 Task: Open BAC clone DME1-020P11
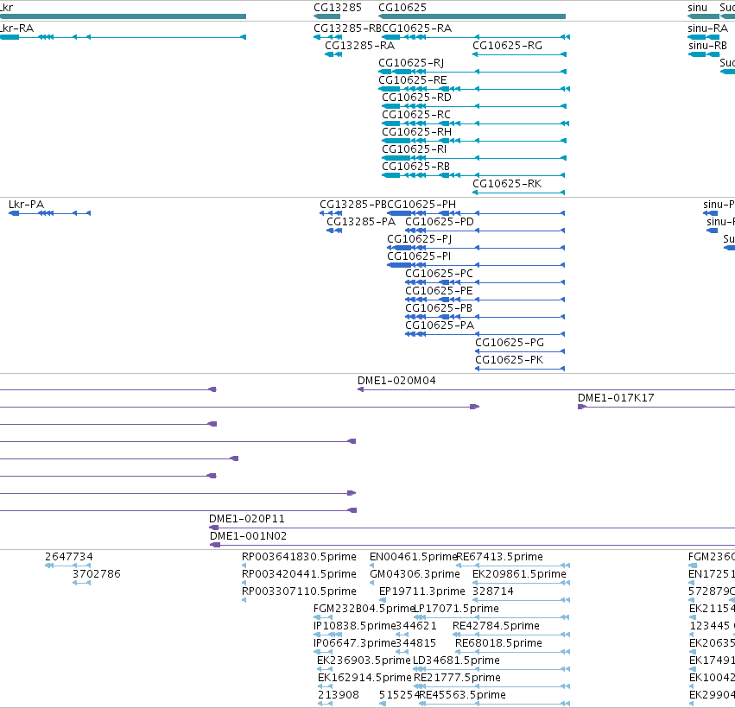point(246,519)
